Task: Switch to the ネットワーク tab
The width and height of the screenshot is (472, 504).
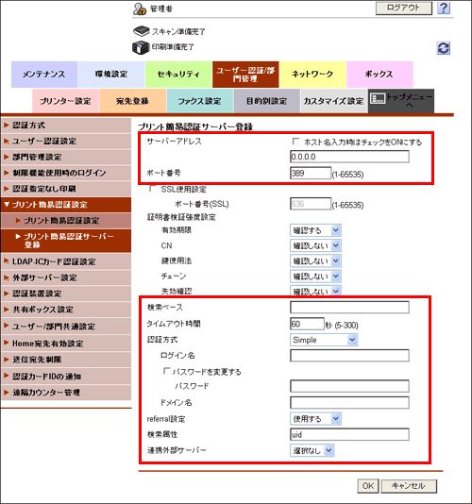Action: click(312, 75)
